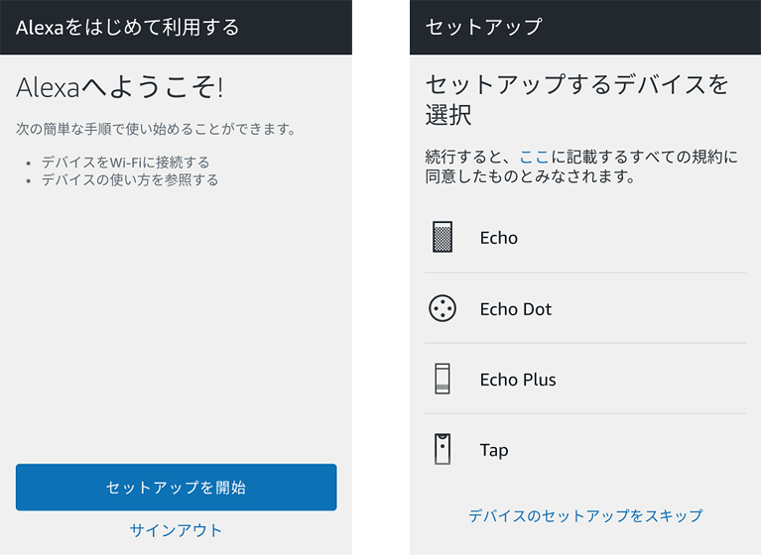This screenshot has height=555, width=761.
Task: Click the Alexaをはじめて利用する header bar
Action: (177, 27)
